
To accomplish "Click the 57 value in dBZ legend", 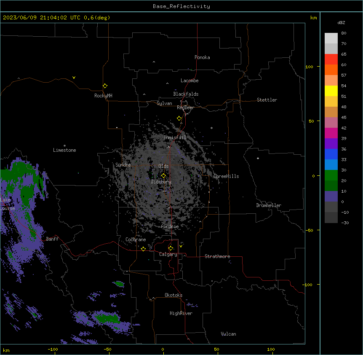I will [x=344, y=75].
